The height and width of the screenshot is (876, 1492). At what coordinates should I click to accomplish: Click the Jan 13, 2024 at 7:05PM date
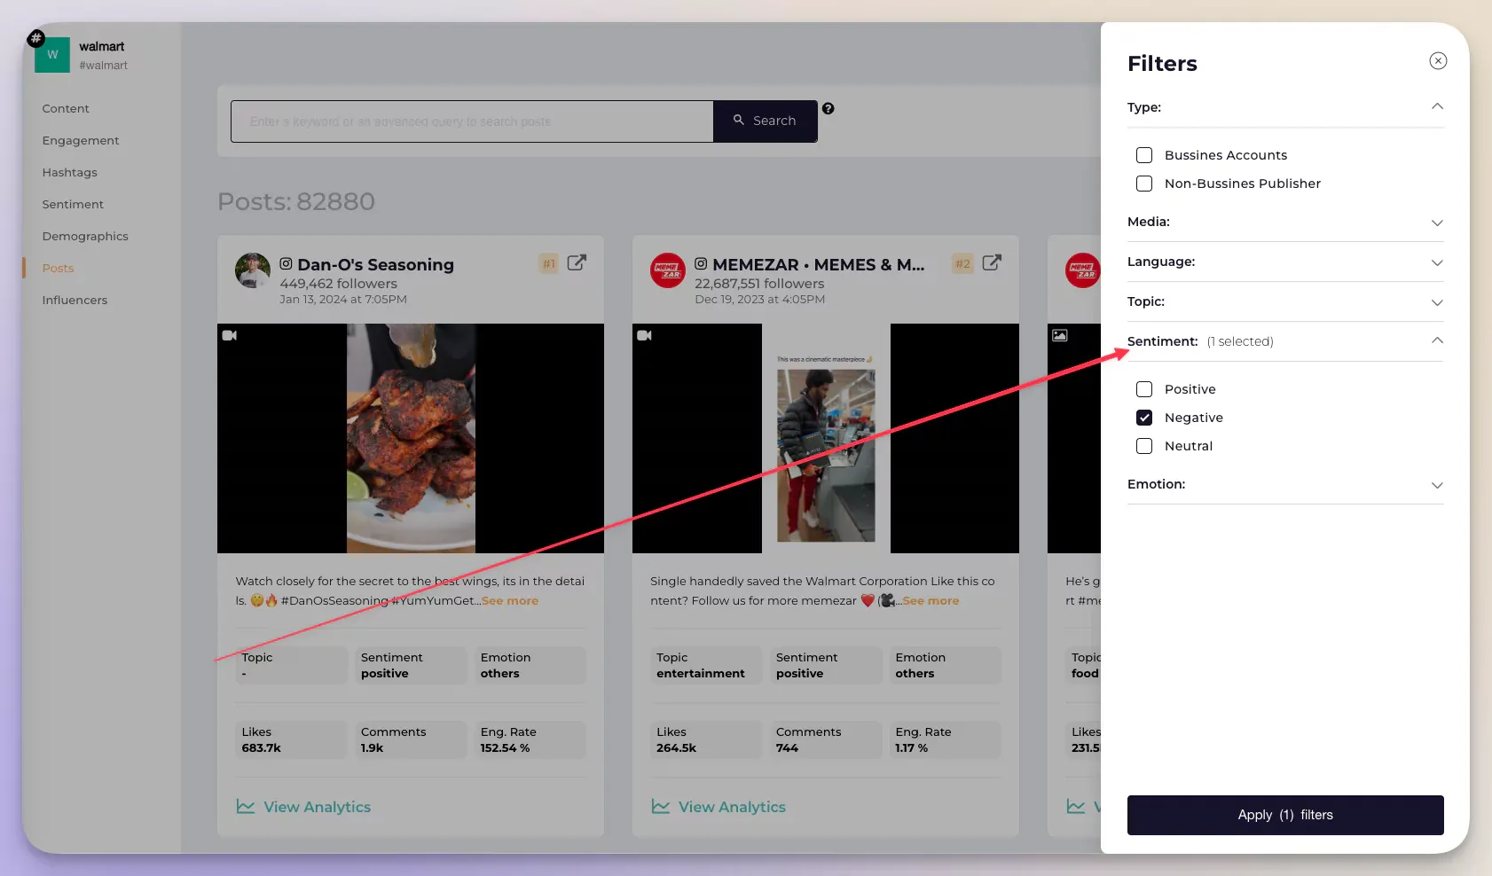pos(343,300)
